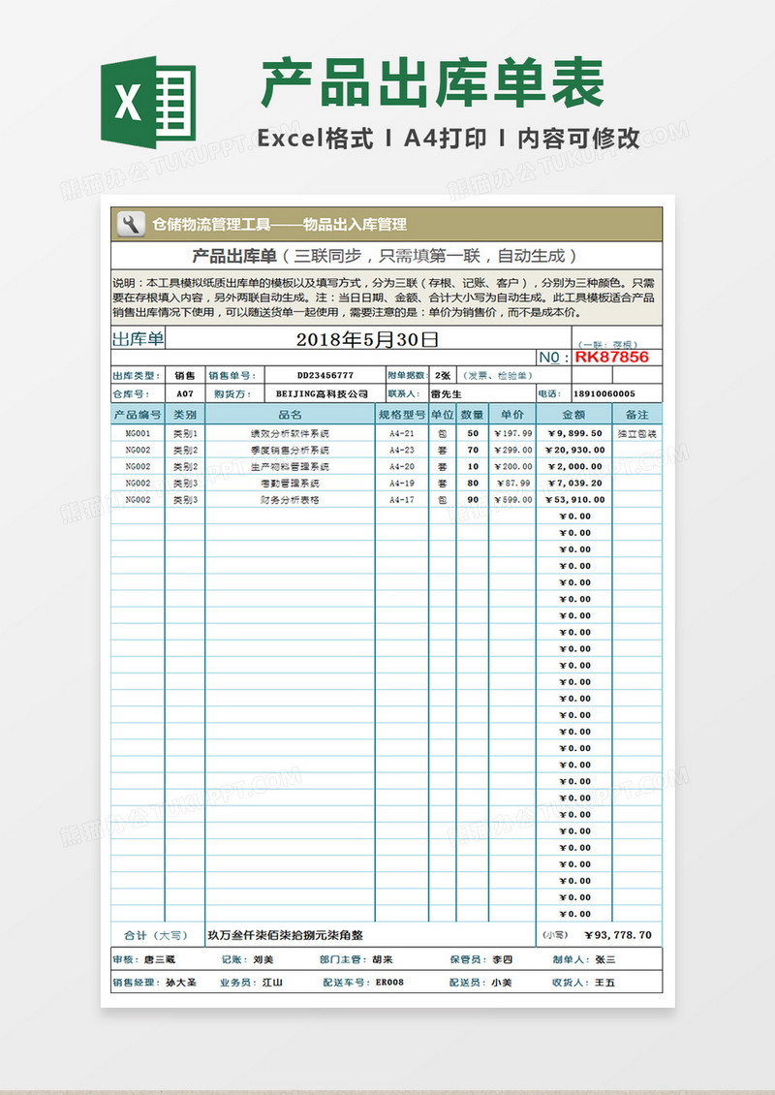Select the title 产品出库单表
775x1095 pixels.
point(434,83)
